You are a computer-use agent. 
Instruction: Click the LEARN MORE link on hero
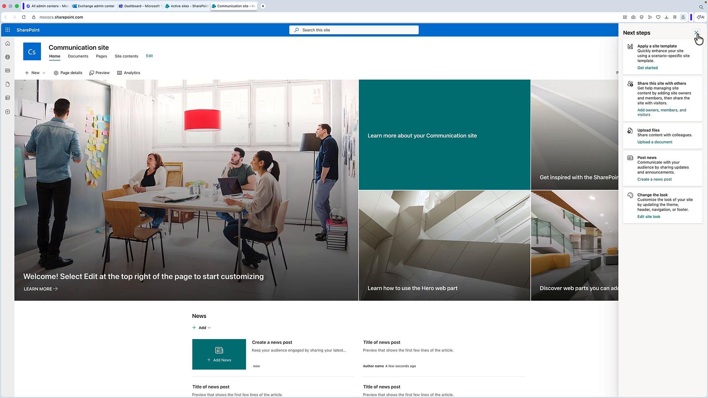point(41,289)
